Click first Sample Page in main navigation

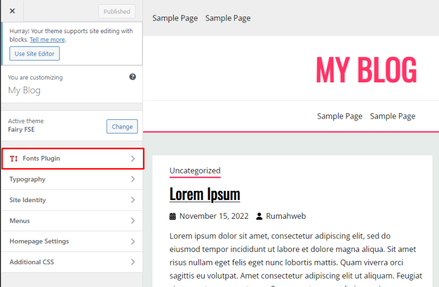339,116
